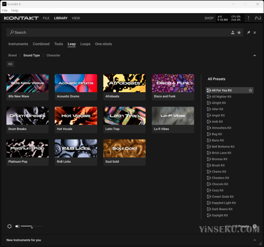The height and width of the screenshot is (247, 264).
Task: Click Hide 110 Presets
Action: coord(237,226)
